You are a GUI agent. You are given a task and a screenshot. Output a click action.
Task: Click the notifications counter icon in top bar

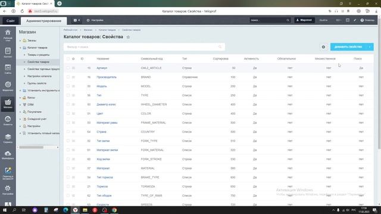click(x=77, y=20)
